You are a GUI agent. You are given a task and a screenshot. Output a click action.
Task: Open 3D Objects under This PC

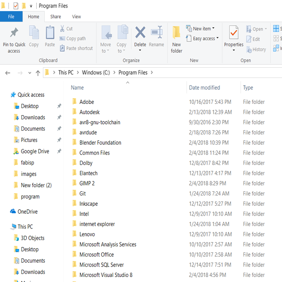click(29, 238)
